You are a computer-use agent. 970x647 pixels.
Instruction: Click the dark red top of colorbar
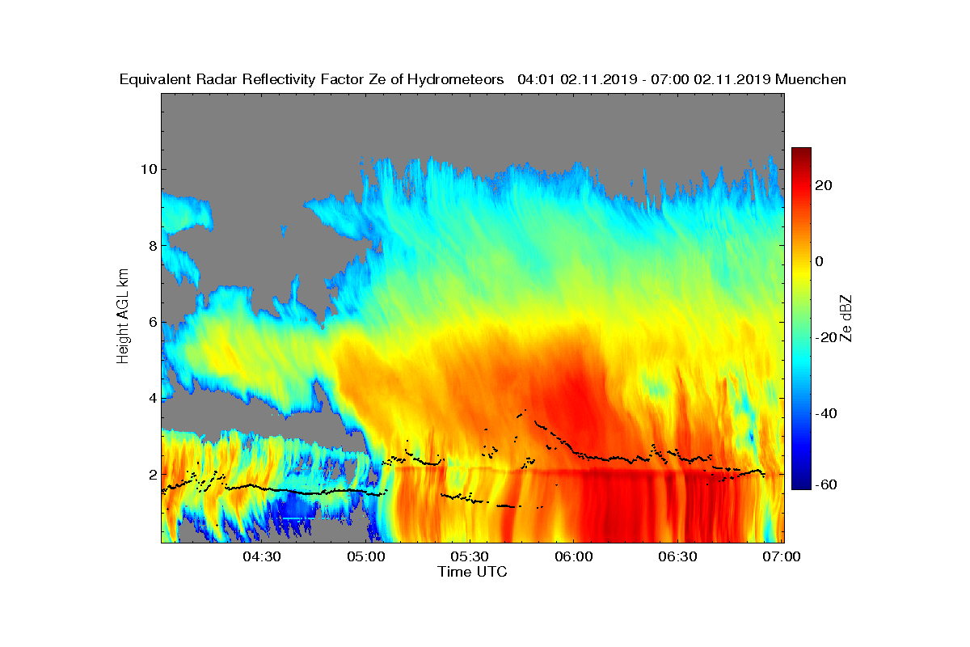pyautogui.click(x=801, y=152)
